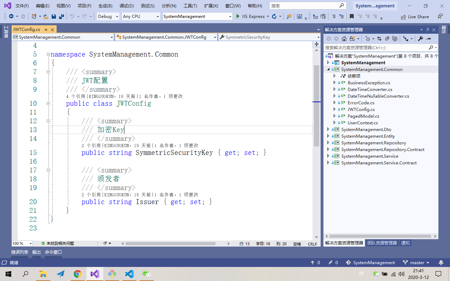Click the master branch in status bar

[417, 263]
